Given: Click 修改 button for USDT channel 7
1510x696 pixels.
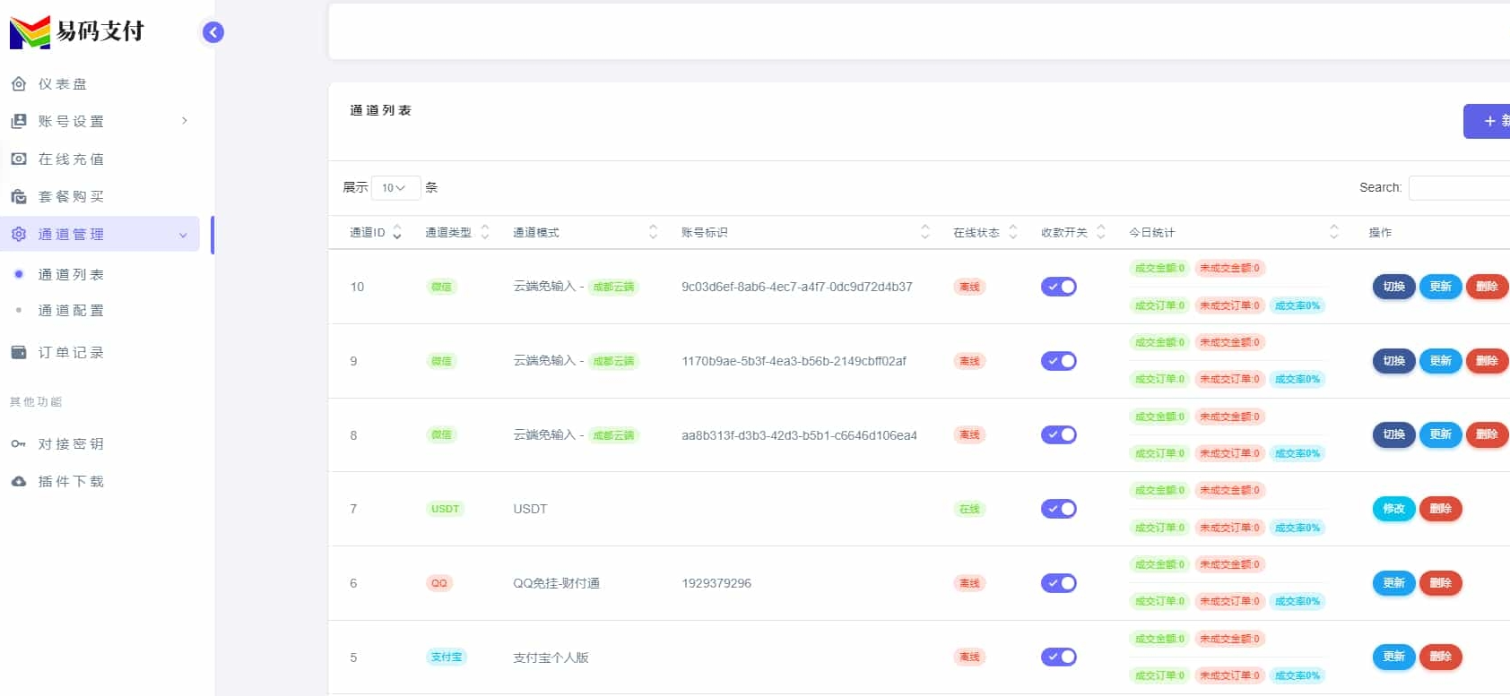Looking at the screenshot, I should pyautogui.click(x=1393, y=509).
